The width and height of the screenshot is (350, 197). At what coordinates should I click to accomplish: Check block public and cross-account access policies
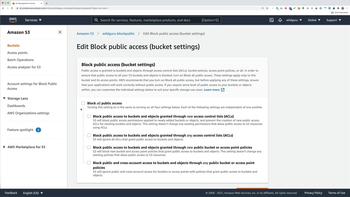click(89, 163)
